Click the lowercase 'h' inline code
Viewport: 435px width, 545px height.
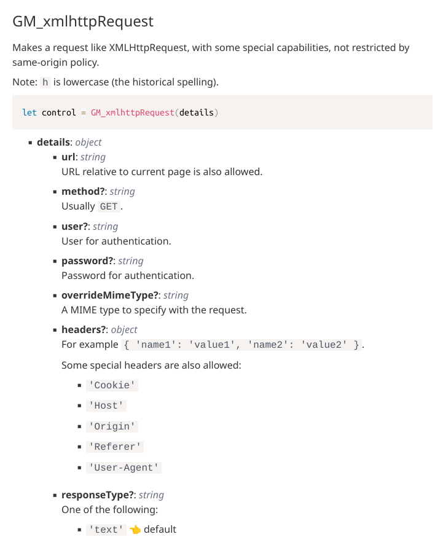(45, 82)
